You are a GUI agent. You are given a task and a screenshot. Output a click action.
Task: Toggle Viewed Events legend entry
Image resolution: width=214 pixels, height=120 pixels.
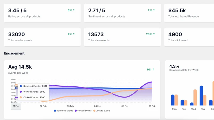coord(83,111)
